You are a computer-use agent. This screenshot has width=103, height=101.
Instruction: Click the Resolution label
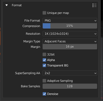coord(33,34)
